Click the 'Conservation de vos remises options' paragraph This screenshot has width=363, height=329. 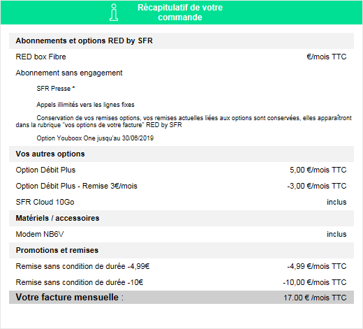184,122
